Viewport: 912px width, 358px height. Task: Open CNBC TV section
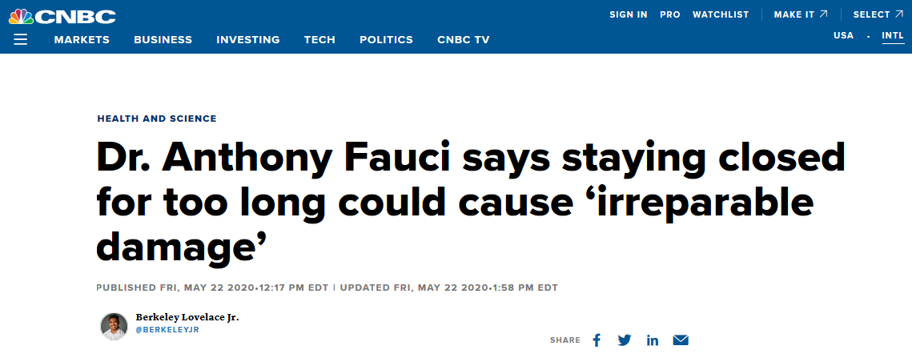463,39
